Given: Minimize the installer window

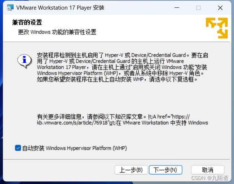Looking at the screenshot, I should tap(177, 8).
